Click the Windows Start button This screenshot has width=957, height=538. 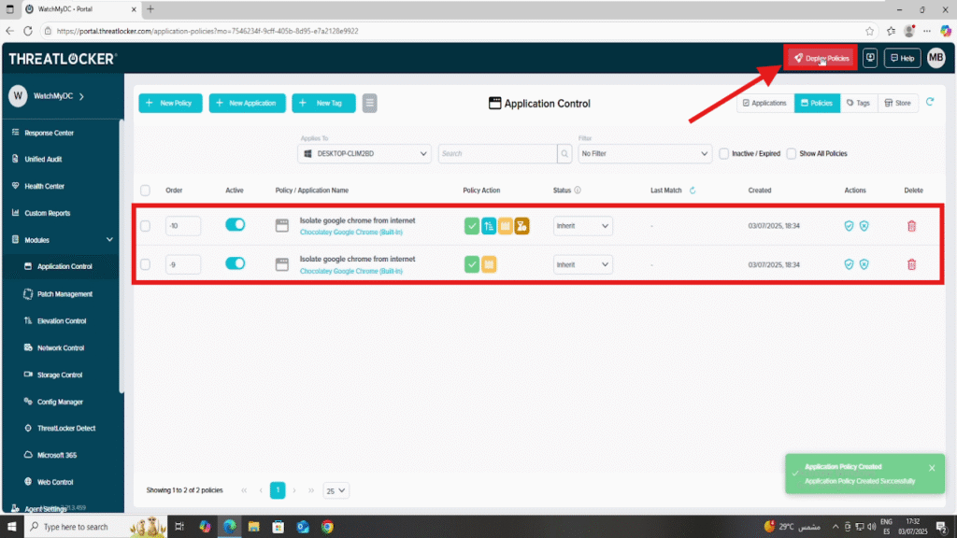point(11,527)
